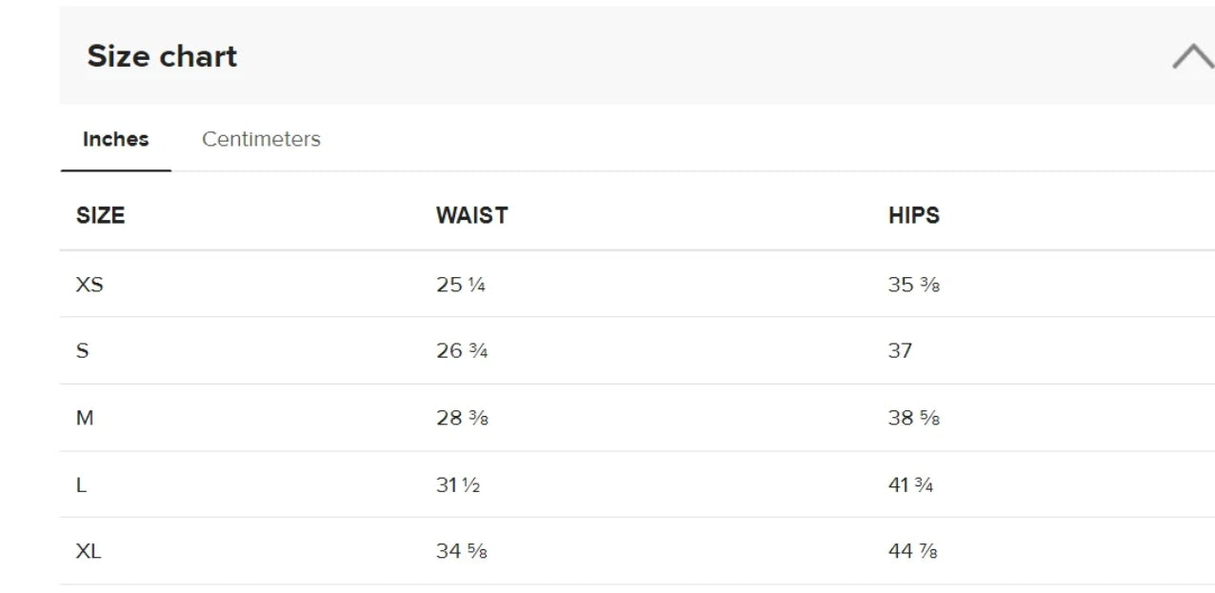Click the L waist value 31 ½
The height and width of the screenshot is (593, 1215).
point(458,485)
